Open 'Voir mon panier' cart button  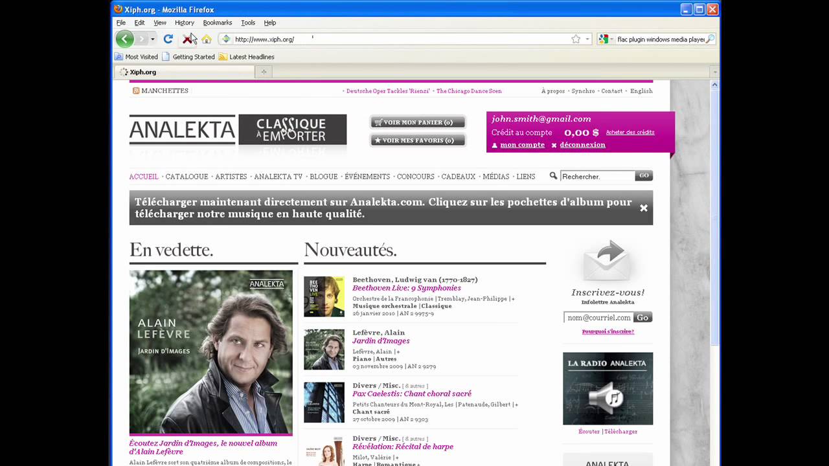[418, 122]
